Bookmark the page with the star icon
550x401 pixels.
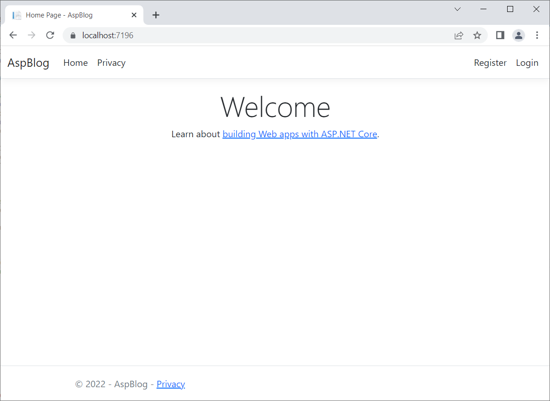(477, 35)
